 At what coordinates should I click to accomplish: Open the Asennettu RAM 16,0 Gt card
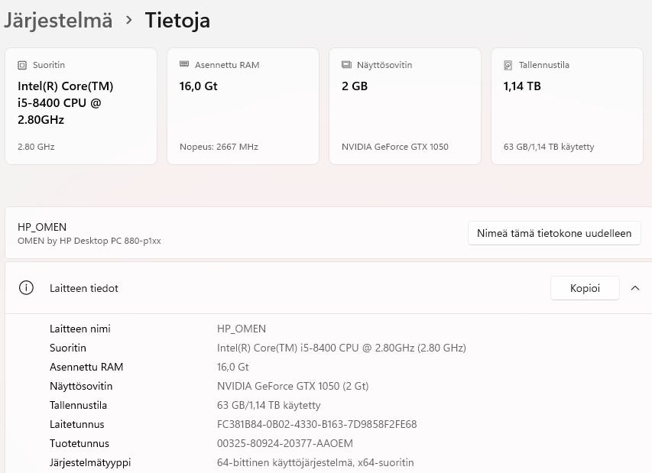click(x=243, y=106)
